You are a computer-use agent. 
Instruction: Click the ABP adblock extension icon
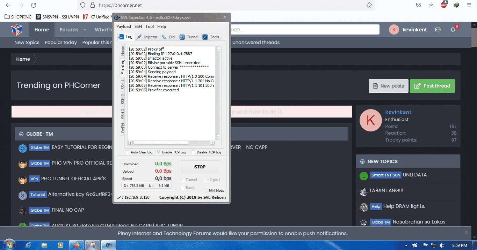(444, 5)
